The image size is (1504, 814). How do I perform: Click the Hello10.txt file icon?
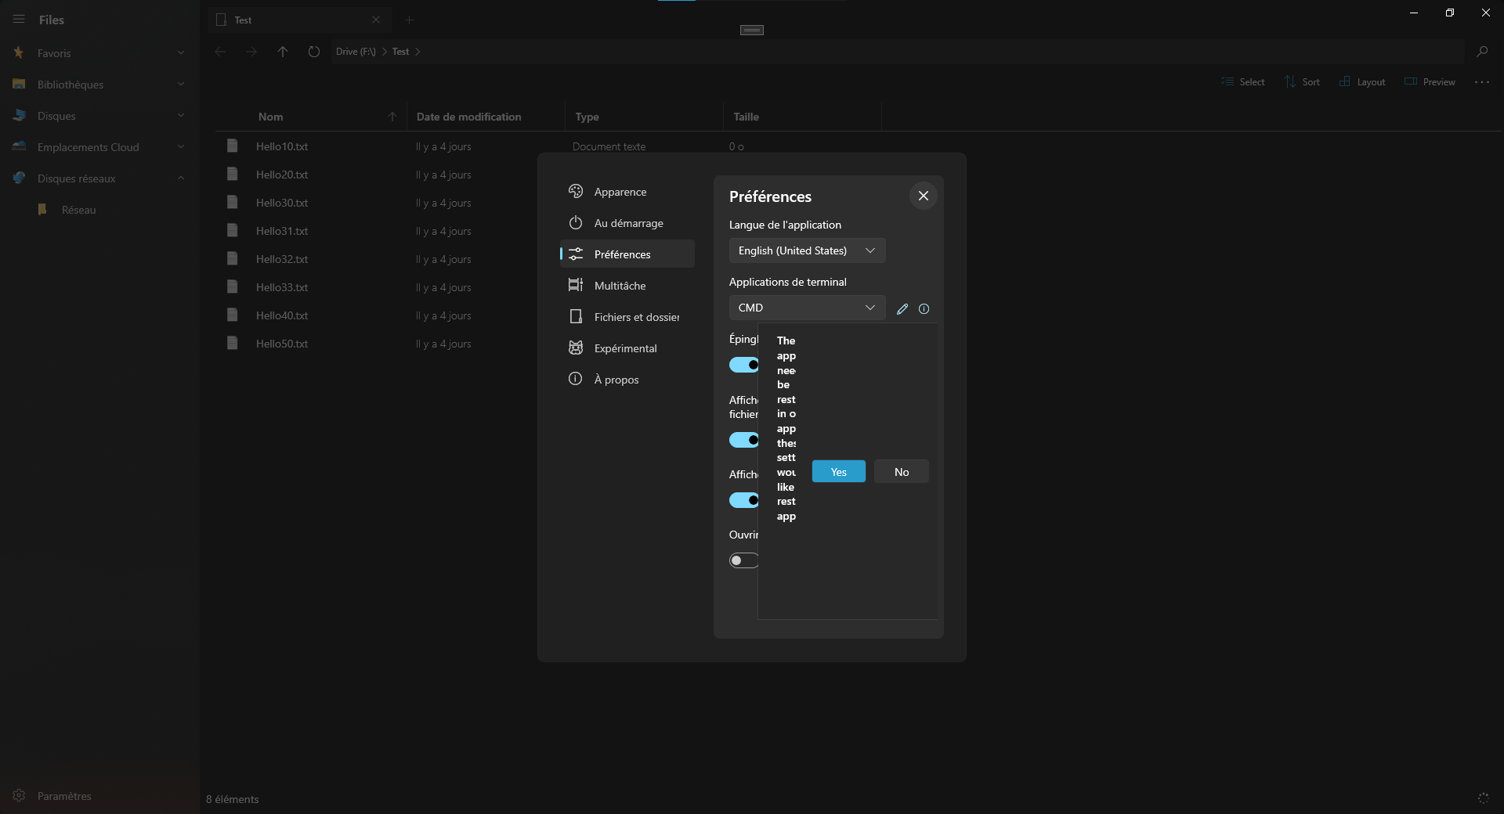(232, 146)
